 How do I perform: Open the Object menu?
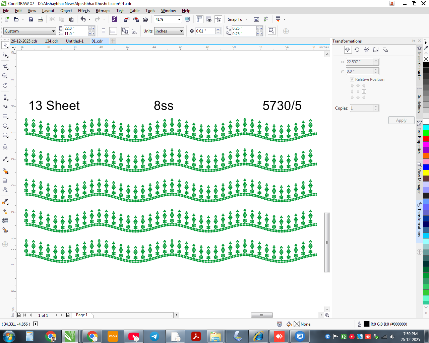click(x=66, y=11)
